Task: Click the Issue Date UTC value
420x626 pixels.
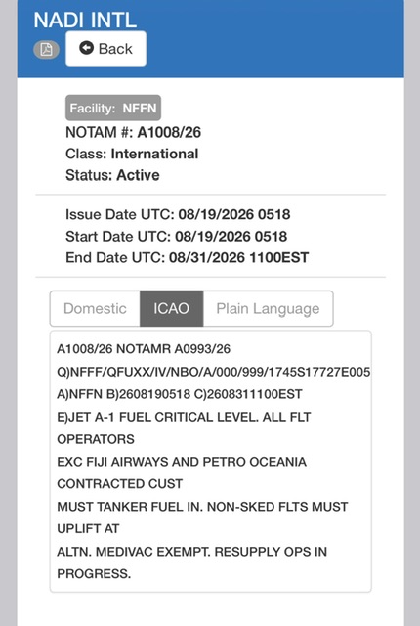Action: tap(233, 215)
